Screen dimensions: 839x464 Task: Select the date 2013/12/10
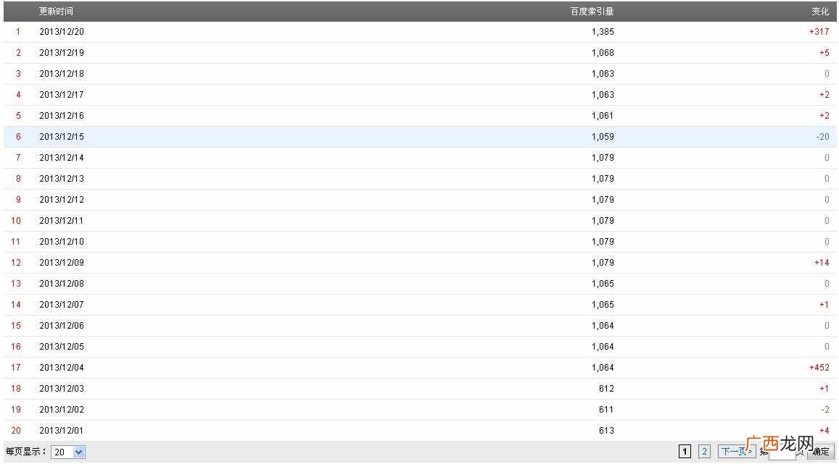[62, 241]
